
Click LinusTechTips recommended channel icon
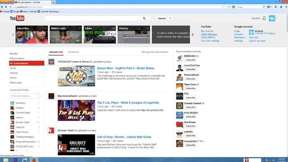click(180, 67)
